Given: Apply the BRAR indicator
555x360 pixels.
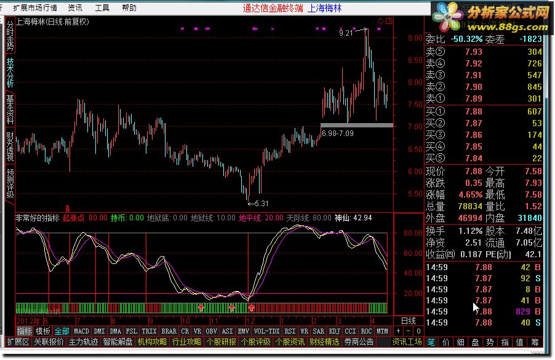Looking at the screenshot, I should (x=169, y=331).
